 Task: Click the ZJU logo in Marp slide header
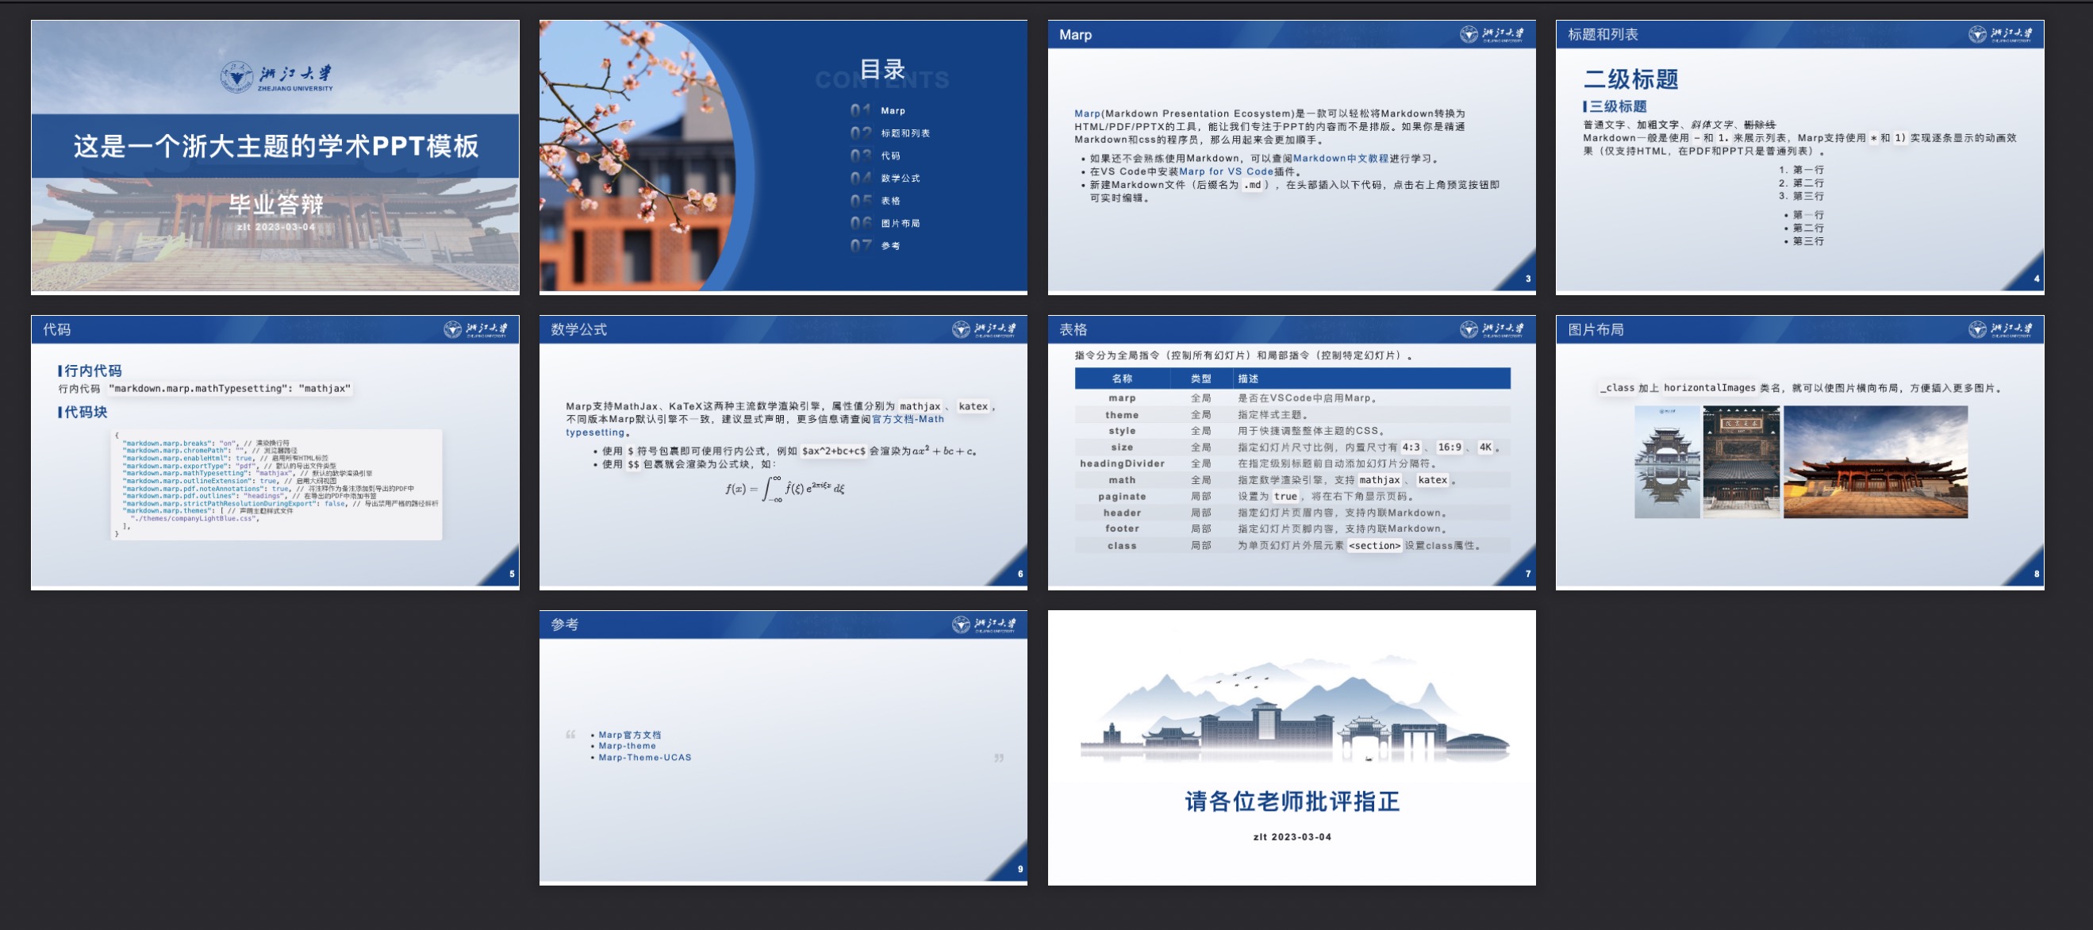1492,34
